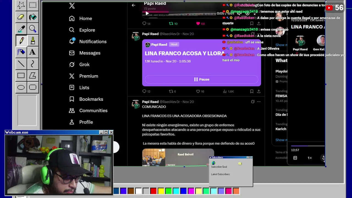Seek on the Space progress bar above 12:57
This screenshot has width=352, height=198.
[308, 146]
